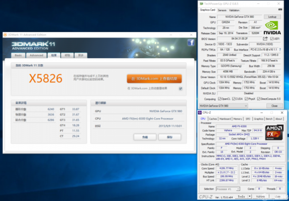Toggle the DirectCompute 5.0 checkbox

258,99
